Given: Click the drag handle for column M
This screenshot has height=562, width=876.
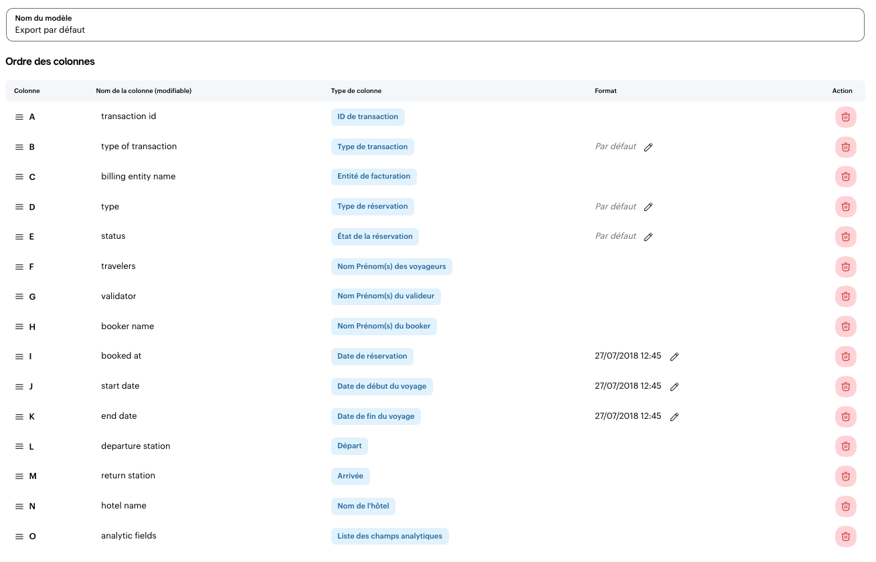Looking at the screenshot, I should pyautogui.click(x=19, y=476).
